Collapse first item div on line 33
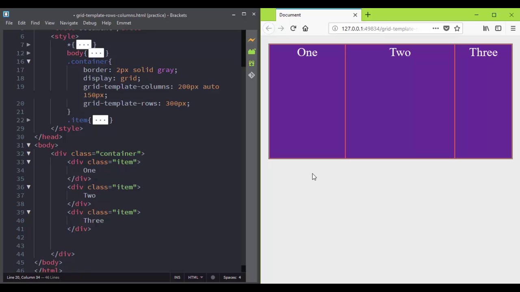 click(x=28, y=162)
